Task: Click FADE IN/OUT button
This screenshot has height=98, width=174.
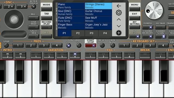Action: pos(113,45)
